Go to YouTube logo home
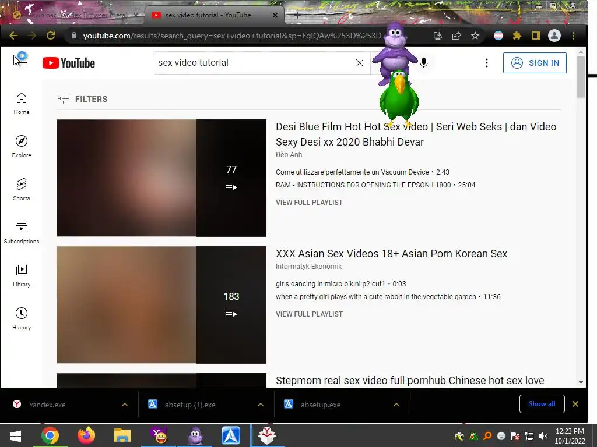 click(x=69, y=63)
